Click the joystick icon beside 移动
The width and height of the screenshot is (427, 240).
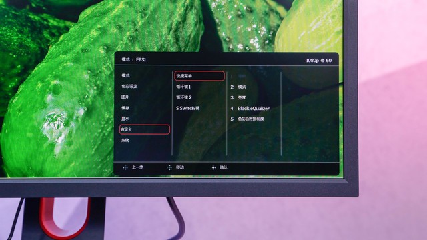pos(169,167)
